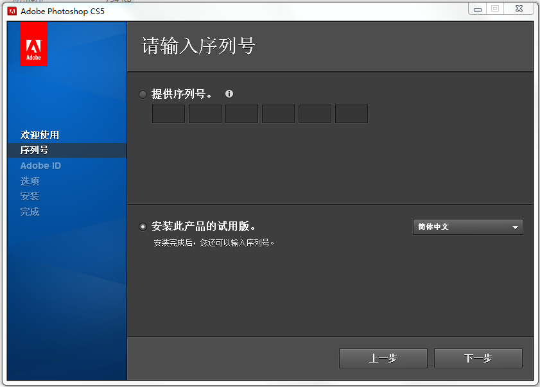Screen dimensions: 540x387
Task: Close the Adobe Photoshop CS5 installer window
Action: click(x=519, y=9)
